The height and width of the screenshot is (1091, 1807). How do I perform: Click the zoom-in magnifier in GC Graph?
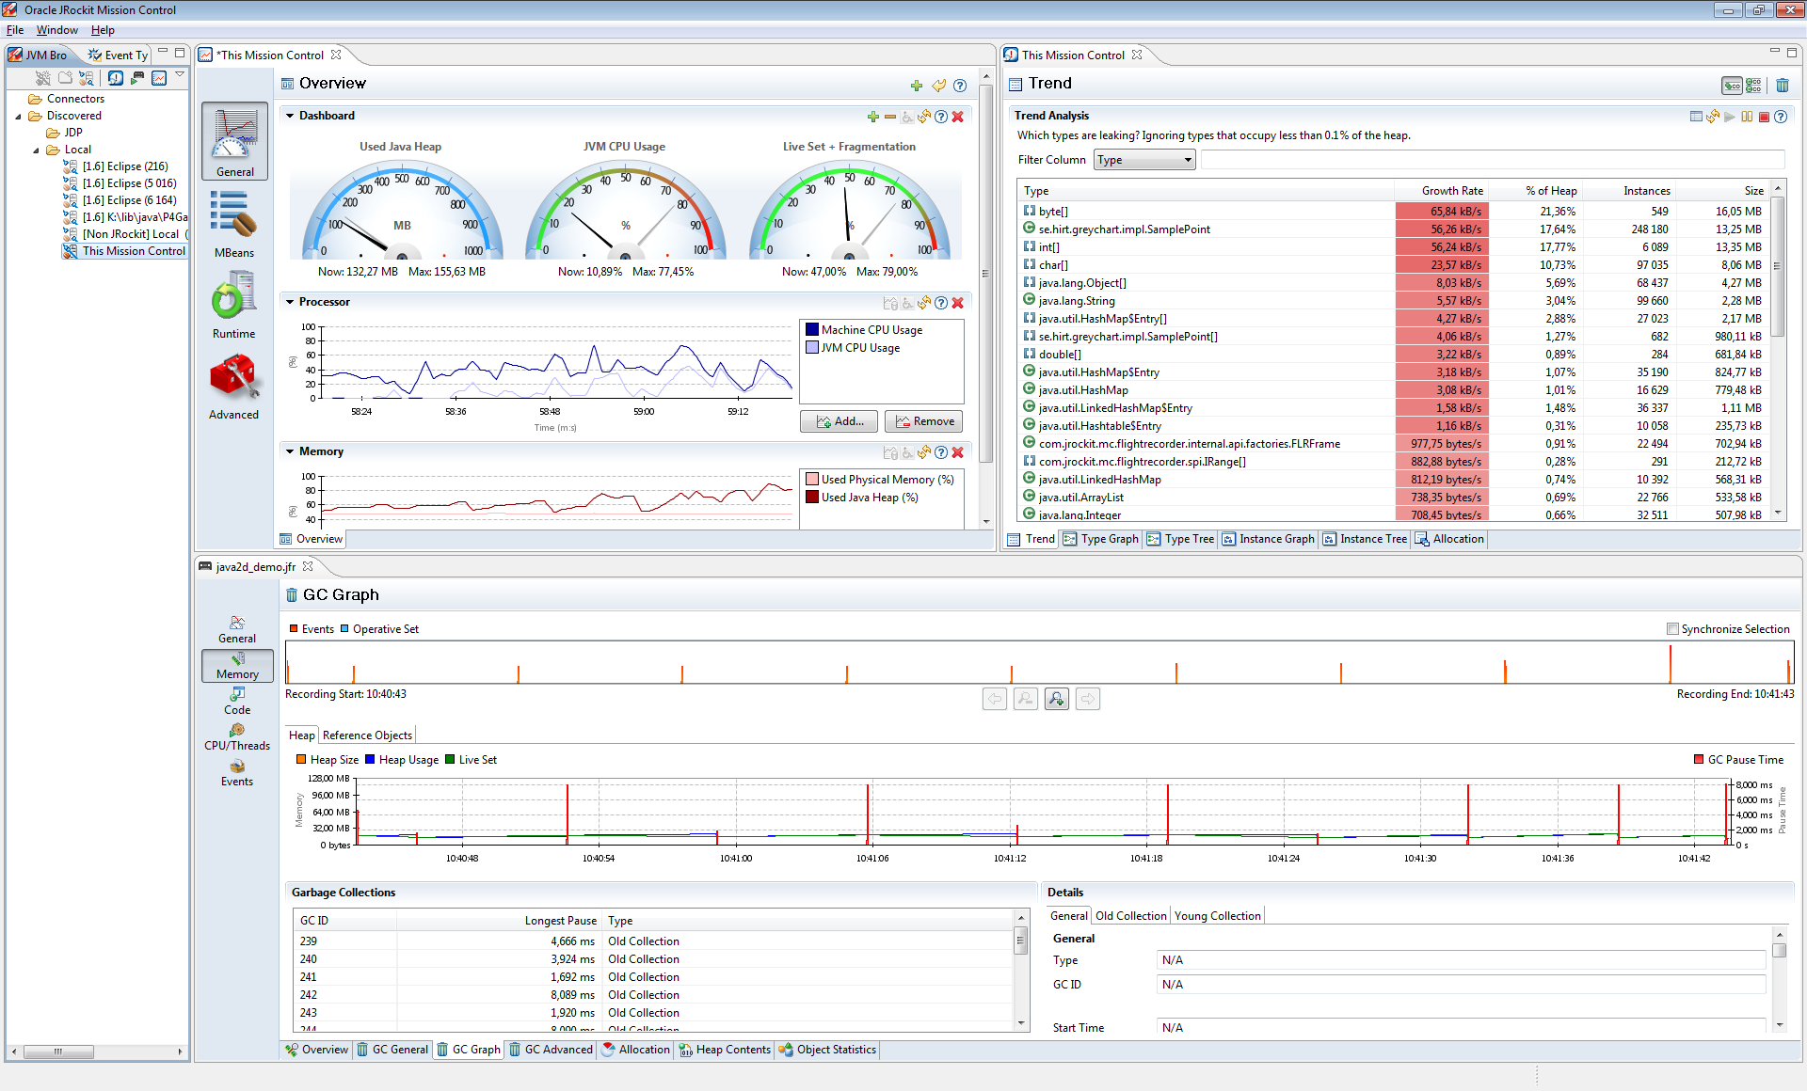click(x=1056, y=699)
